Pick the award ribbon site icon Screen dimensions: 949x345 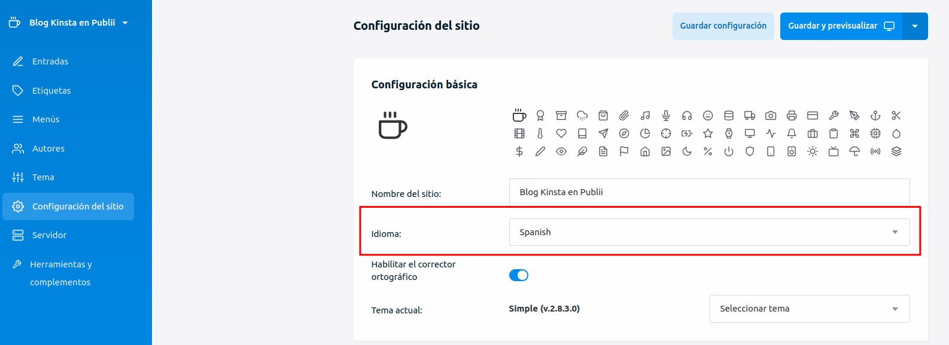(x=540, y=116)
